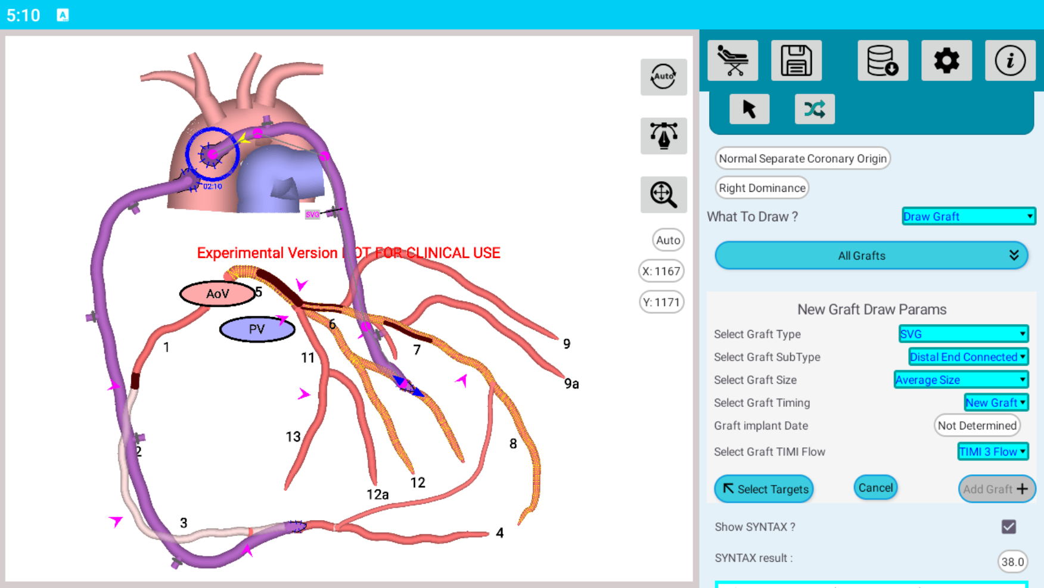Uncheck the Show SYNTAX checkbox
The image size is (1044, 588).
pos(1008,527)
